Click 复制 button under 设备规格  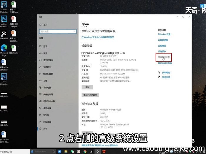[x=87, y=87]
